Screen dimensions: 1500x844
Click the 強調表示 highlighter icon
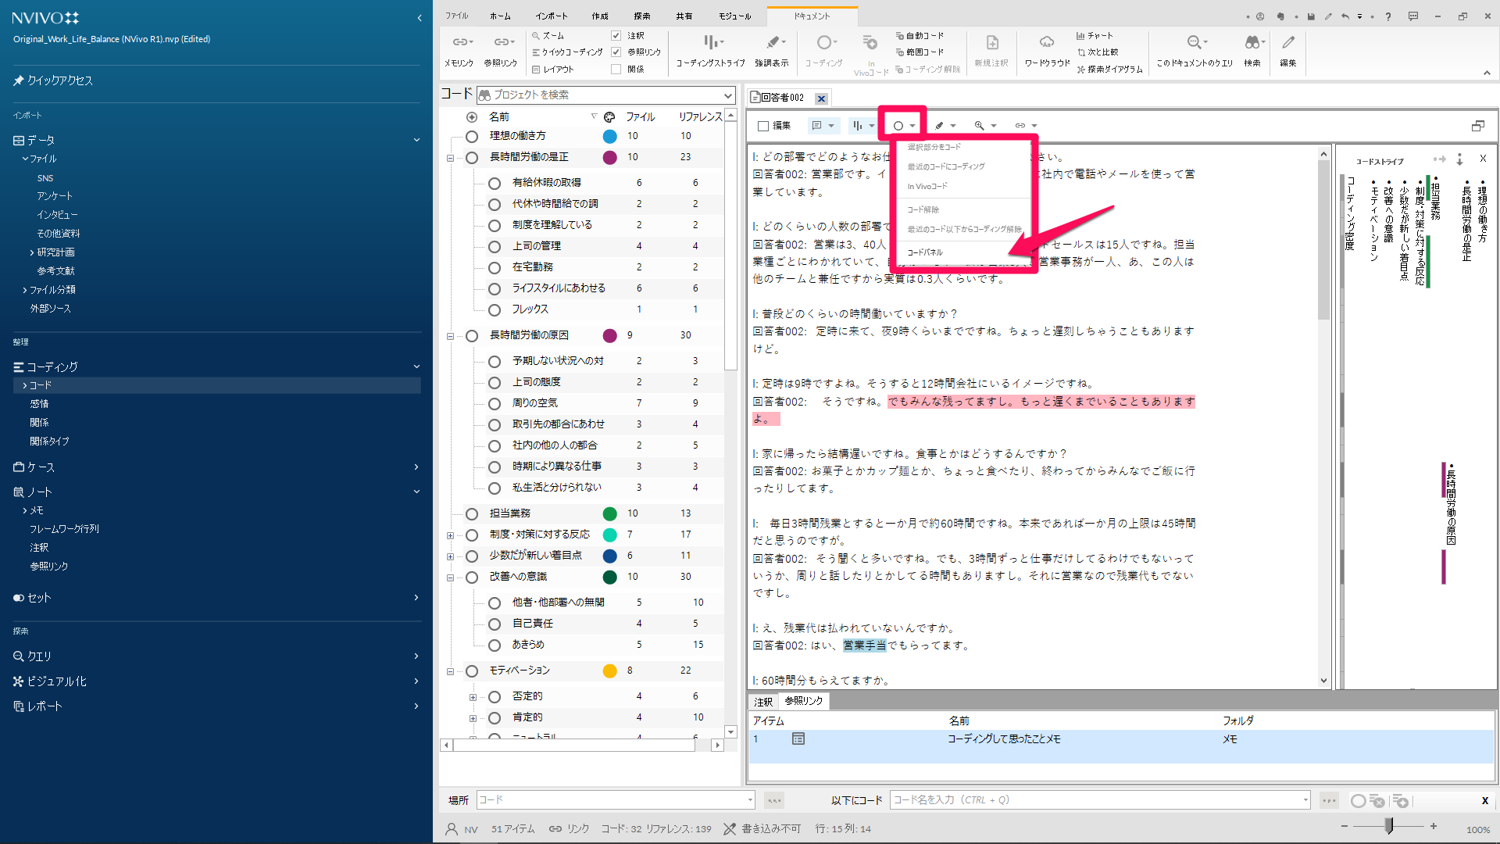pos(772,43)
